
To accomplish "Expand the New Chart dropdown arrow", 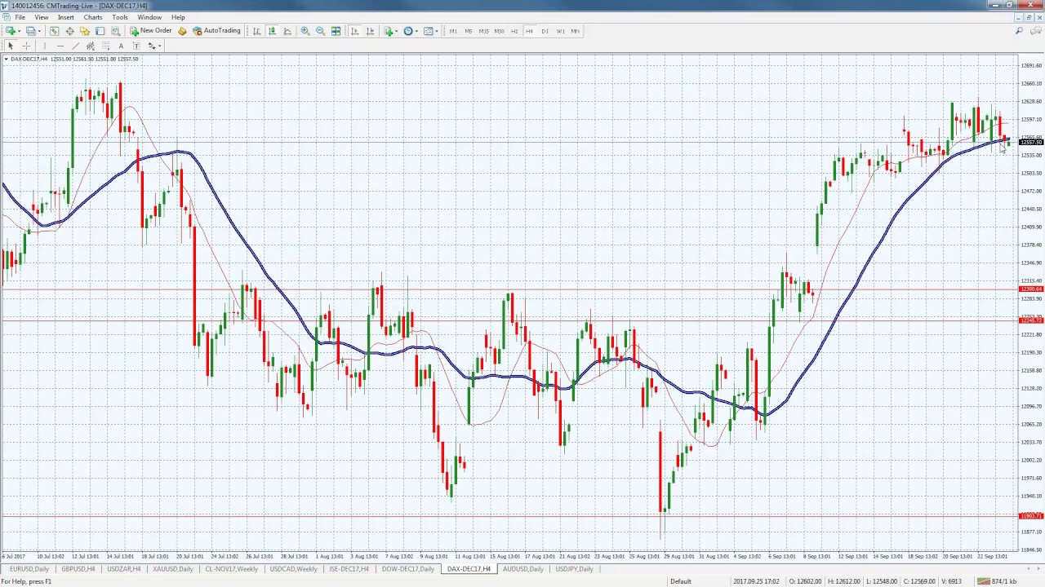I will (19, 31).
